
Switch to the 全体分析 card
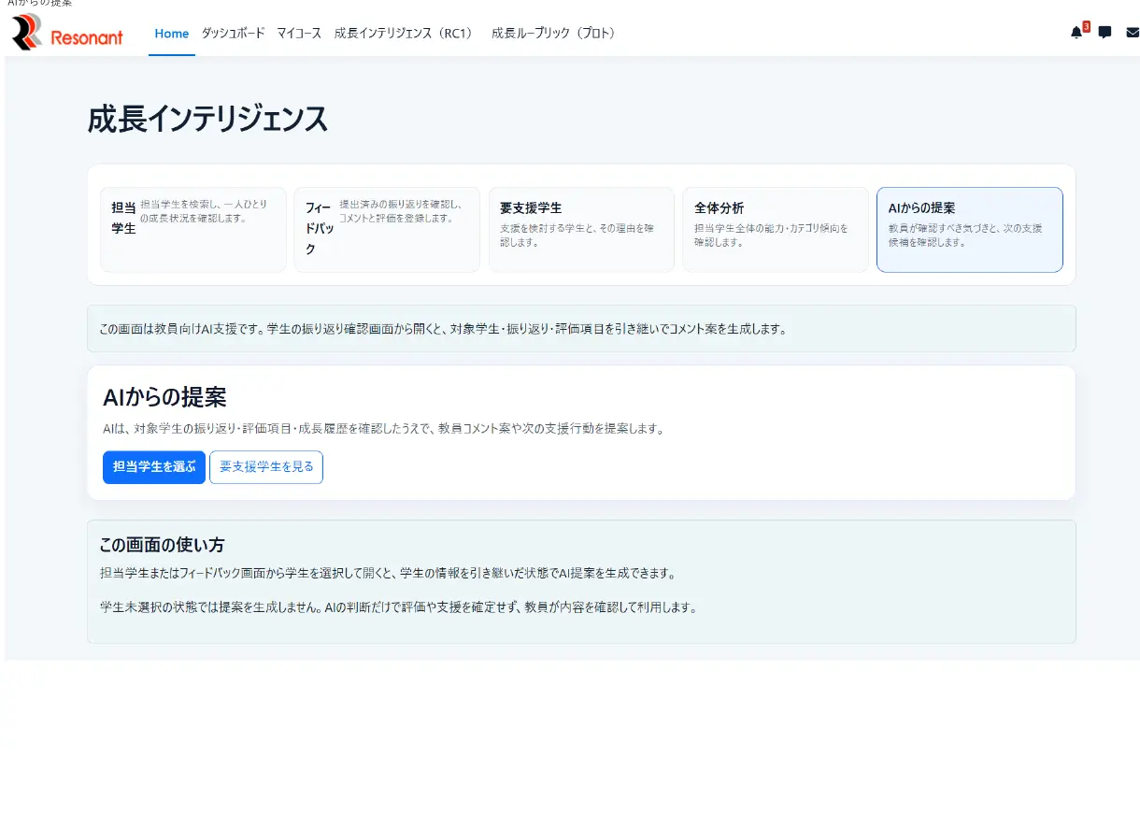pos(776,230)
